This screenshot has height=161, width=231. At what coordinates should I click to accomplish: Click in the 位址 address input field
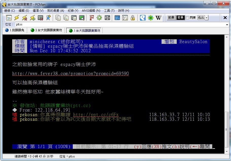pyautogui.click(x=120, y=24)
